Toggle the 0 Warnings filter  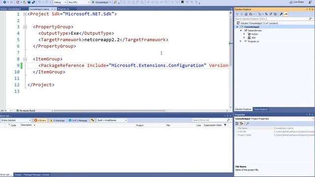58,120
